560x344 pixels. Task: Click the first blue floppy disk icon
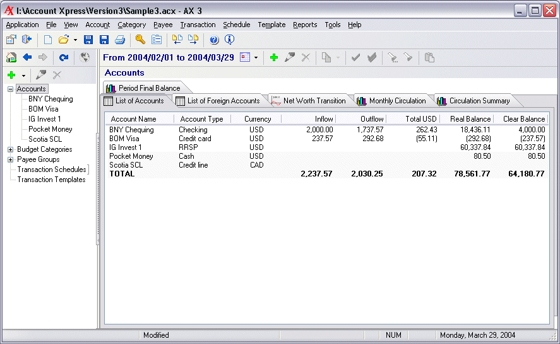(88, 40)
